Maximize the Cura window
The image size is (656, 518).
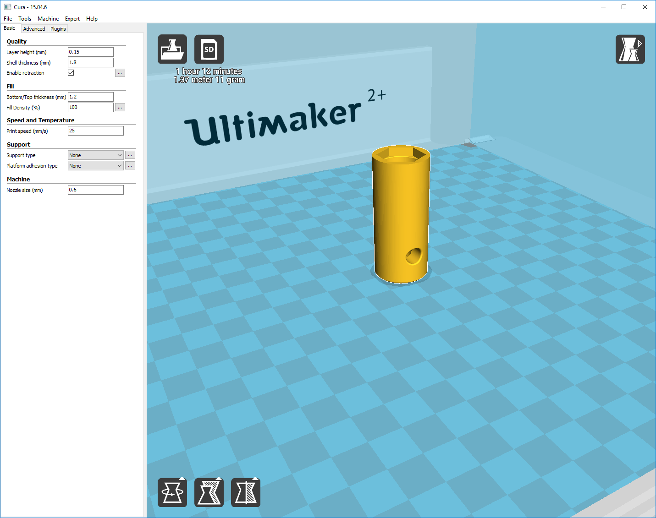(x=624, y=7)
